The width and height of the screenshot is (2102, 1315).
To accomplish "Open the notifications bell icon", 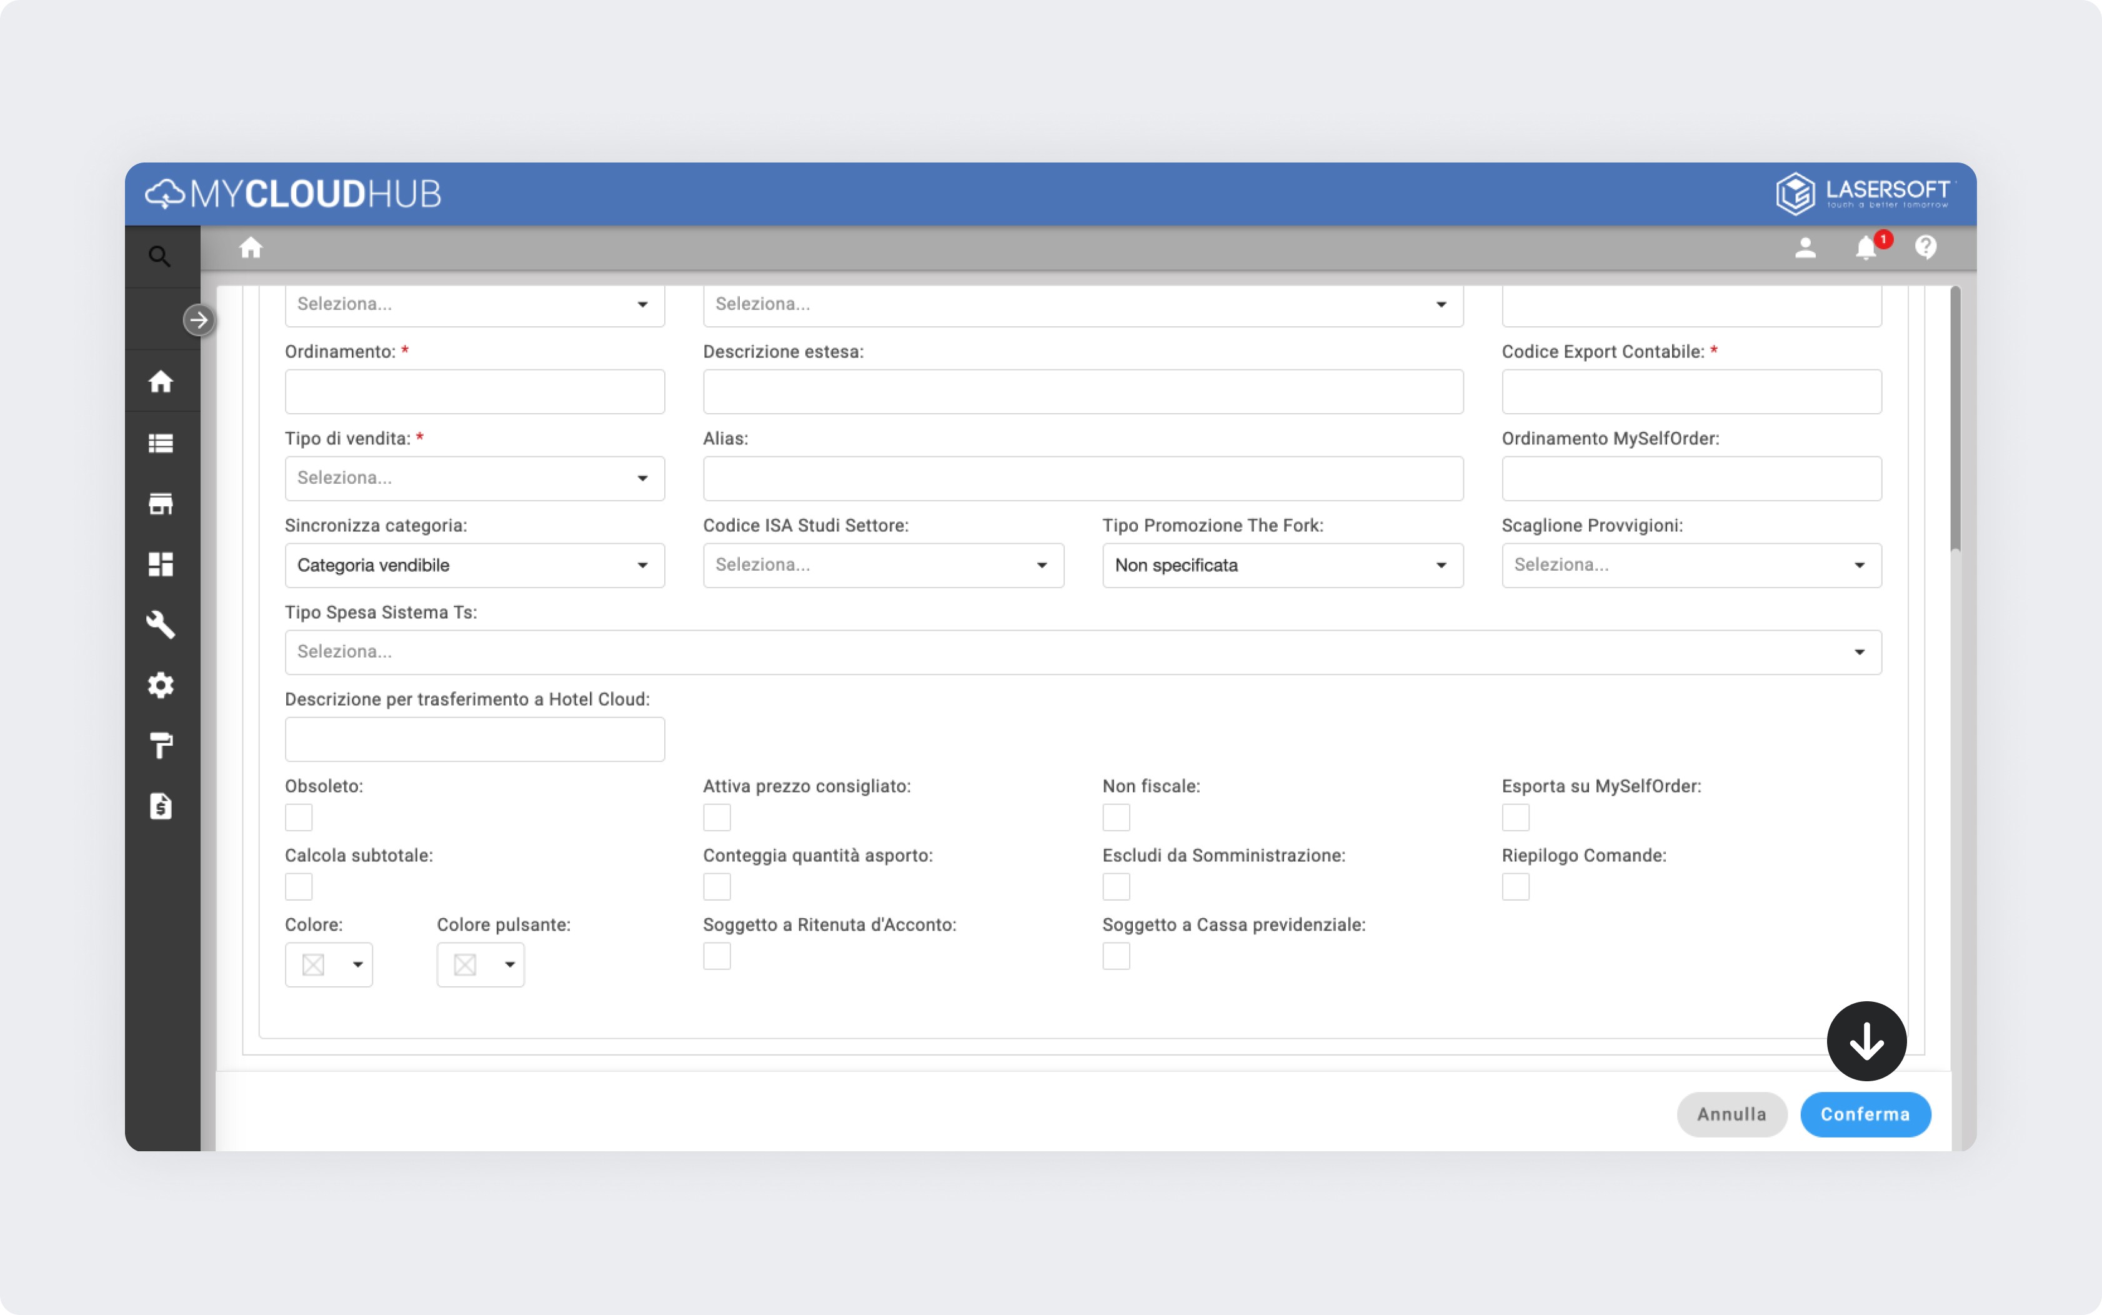I will 1866,249.
